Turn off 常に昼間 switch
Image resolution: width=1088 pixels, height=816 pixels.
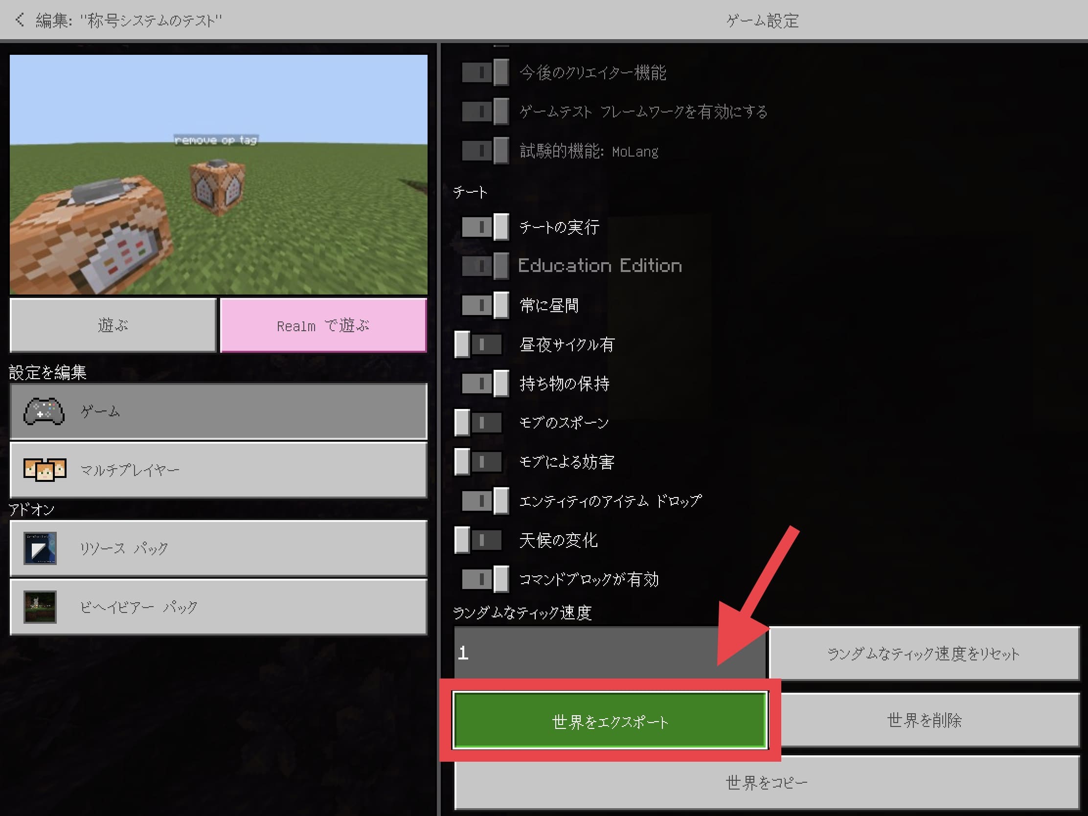(x=485, y=305)
